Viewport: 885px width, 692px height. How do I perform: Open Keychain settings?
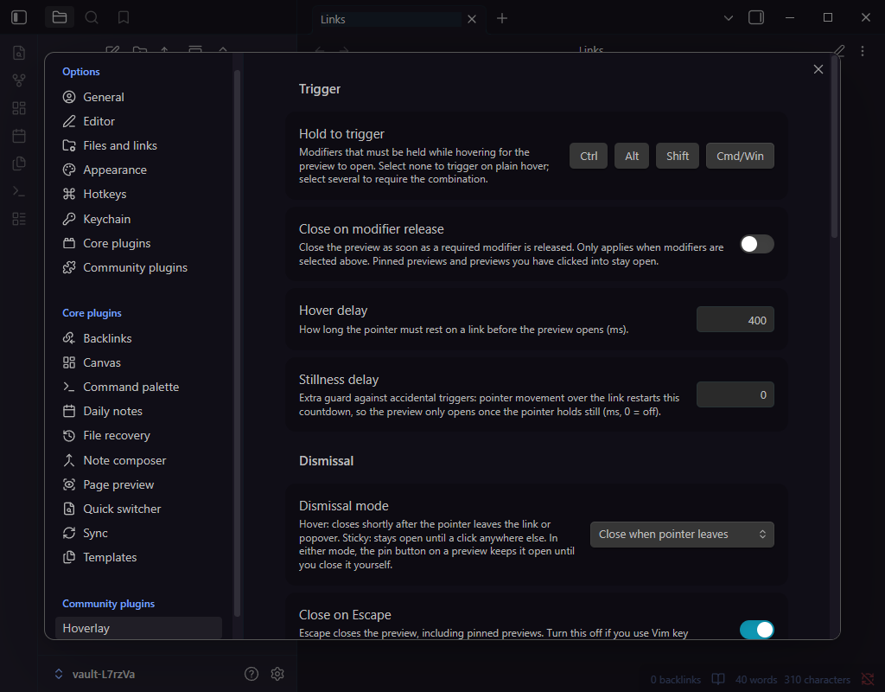139,219
